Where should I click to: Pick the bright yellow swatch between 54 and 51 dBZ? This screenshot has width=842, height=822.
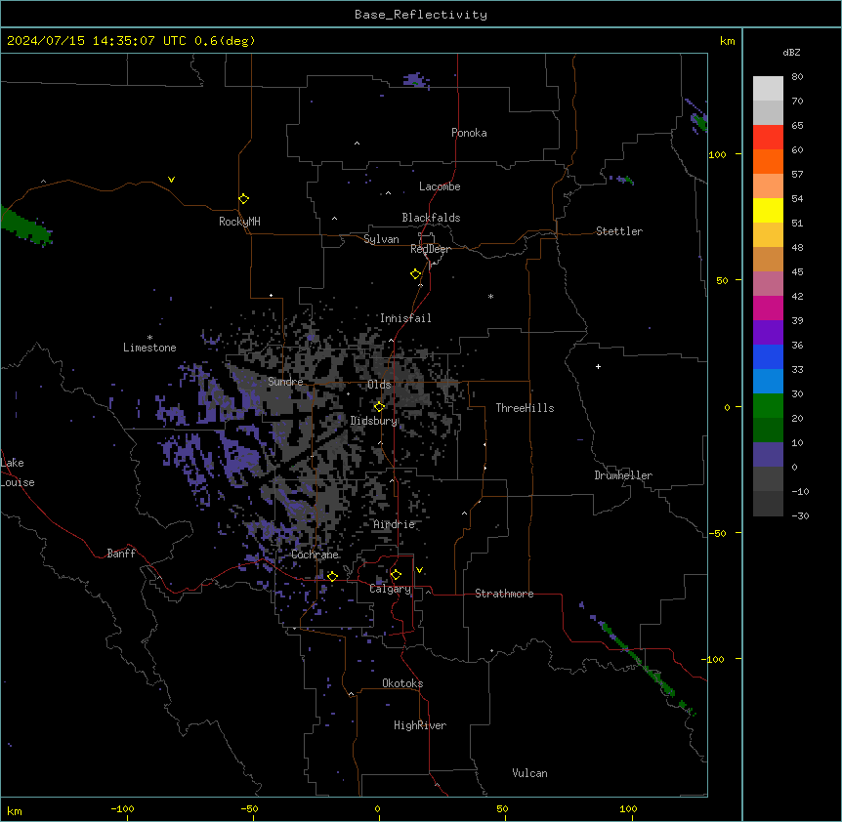click(x=768, y=210)
